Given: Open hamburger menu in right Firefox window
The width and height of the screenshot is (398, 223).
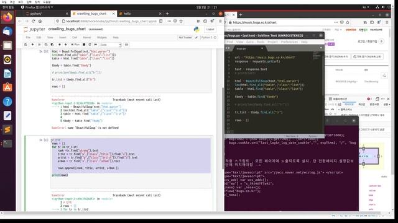Looking at the screenshot, I should 387,22.
